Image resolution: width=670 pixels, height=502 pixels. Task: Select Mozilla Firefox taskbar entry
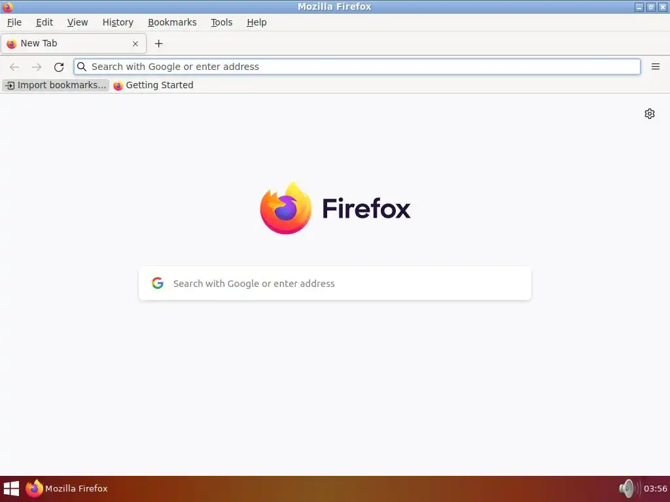coord(67,489)
